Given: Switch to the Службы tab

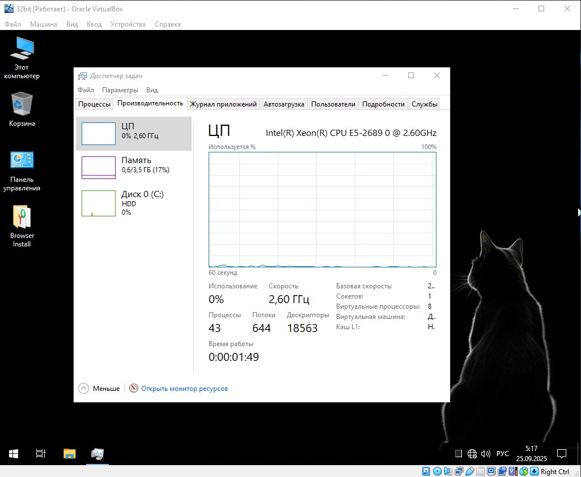Looking at the screenshot, I should (424, 104).
